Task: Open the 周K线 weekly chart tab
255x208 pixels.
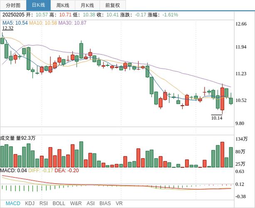Action: tap(63, 5)
